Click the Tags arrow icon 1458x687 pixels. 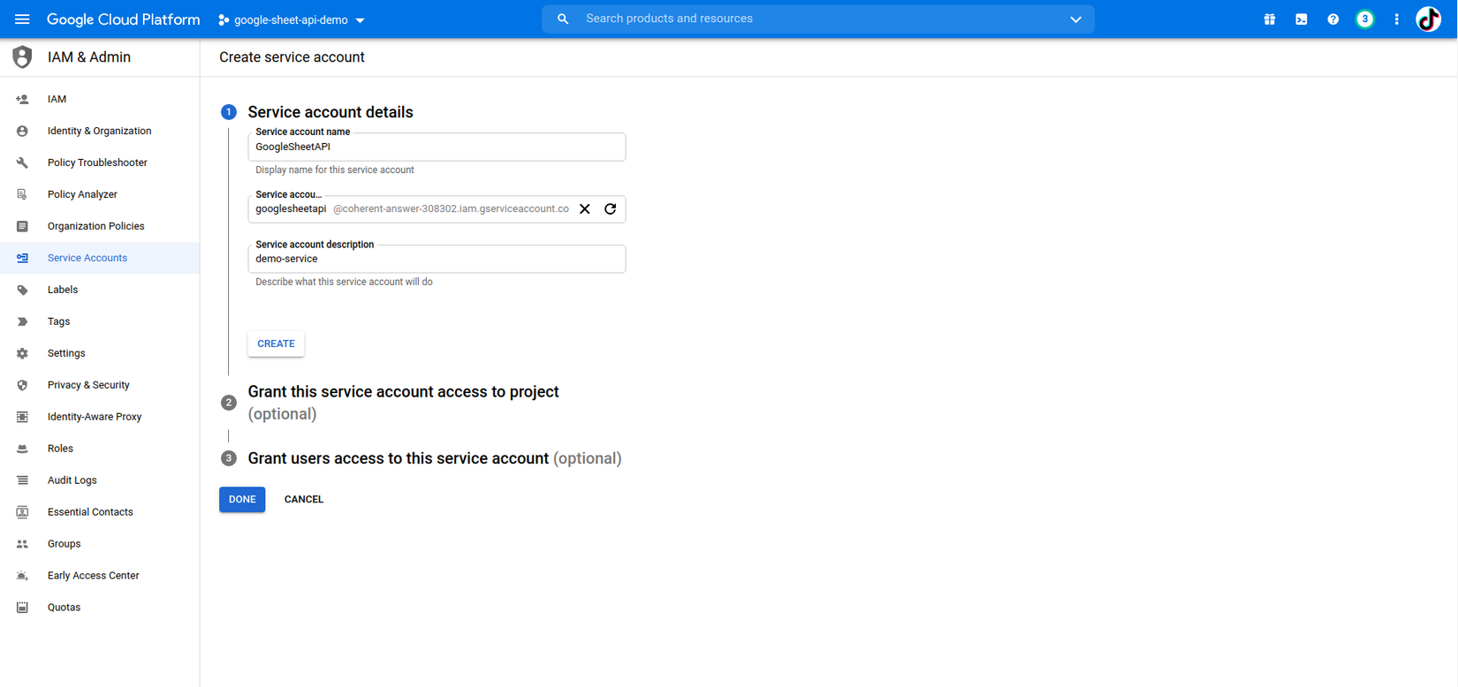(22, 321)
